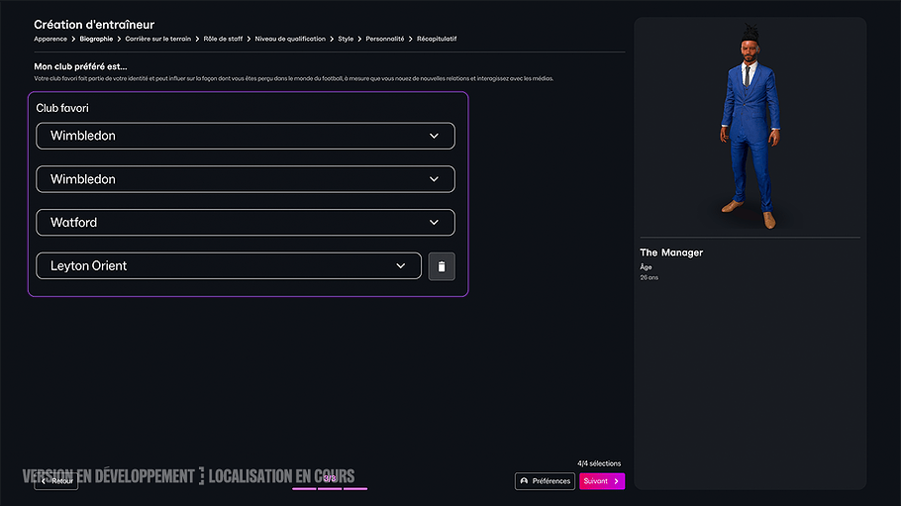Click the page progress indicator bar
Screen dimensions: 901x506
[330, 489]
